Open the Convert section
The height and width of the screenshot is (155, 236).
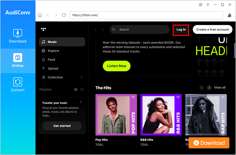pyautogui.click(x=18, y=85)
